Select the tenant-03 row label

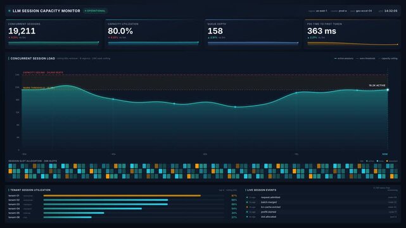[14, 205]
